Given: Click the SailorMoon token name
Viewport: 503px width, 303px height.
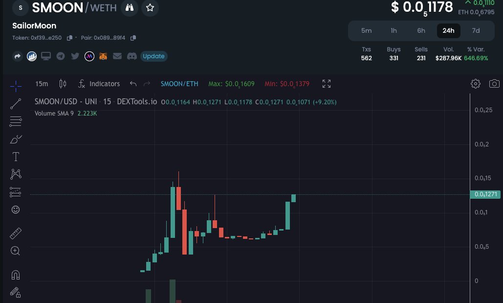Looking at the screenshot, I should tap(34, 26).
